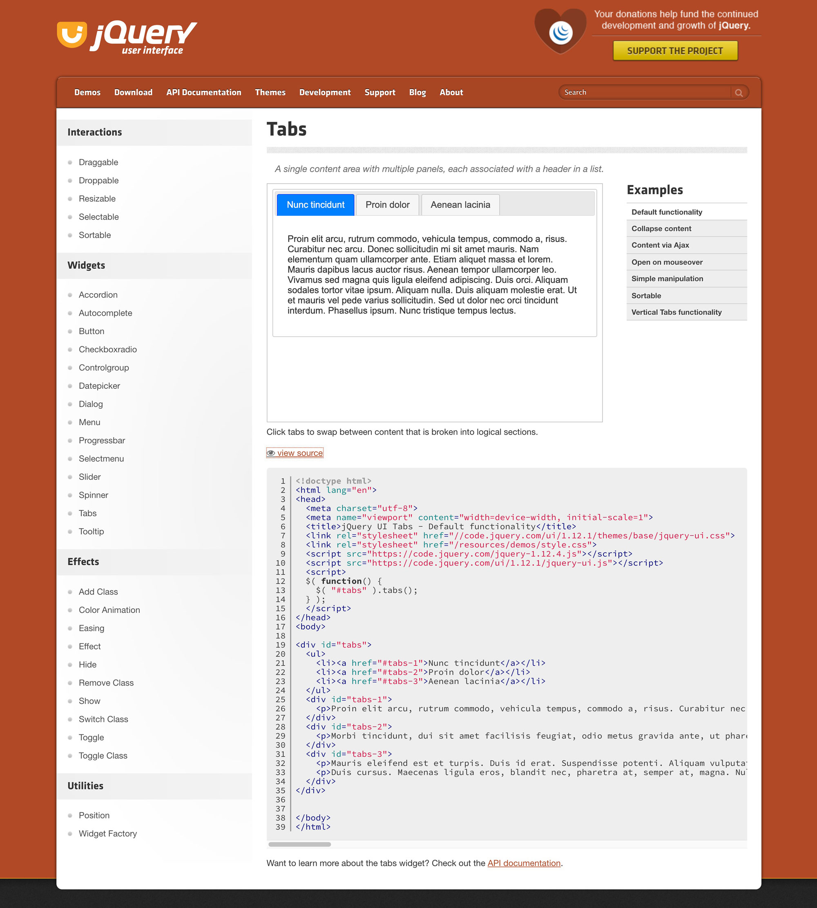Open Selectable in sidebar
This screenshot has height=908, width=817.
pyautogui.click(x=99, y=217)
